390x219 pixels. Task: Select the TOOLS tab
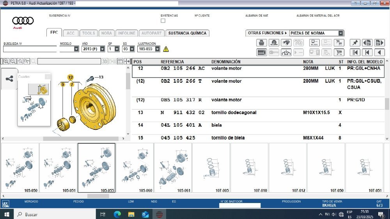89,33
